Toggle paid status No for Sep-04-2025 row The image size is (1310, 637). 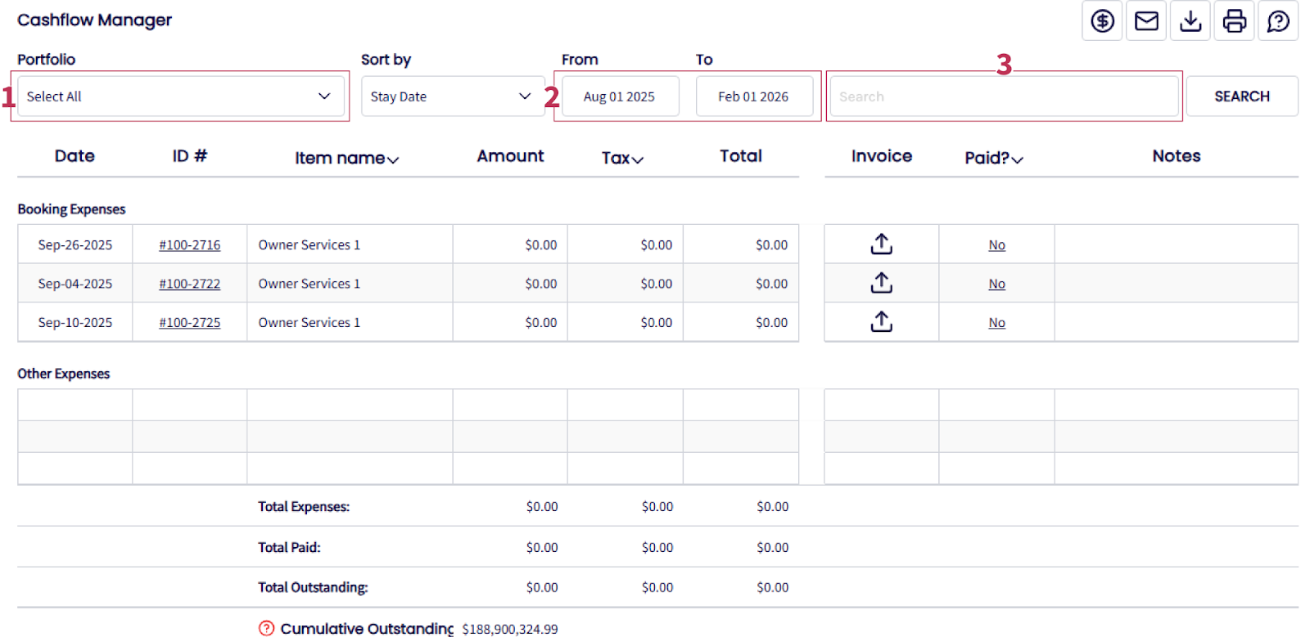[996, 285]
